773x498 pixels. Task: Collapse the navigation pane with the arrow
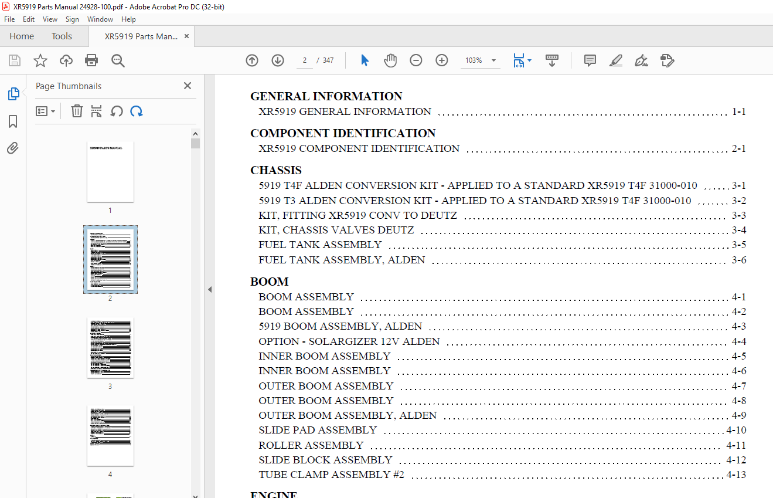click(x=210, y=289)
